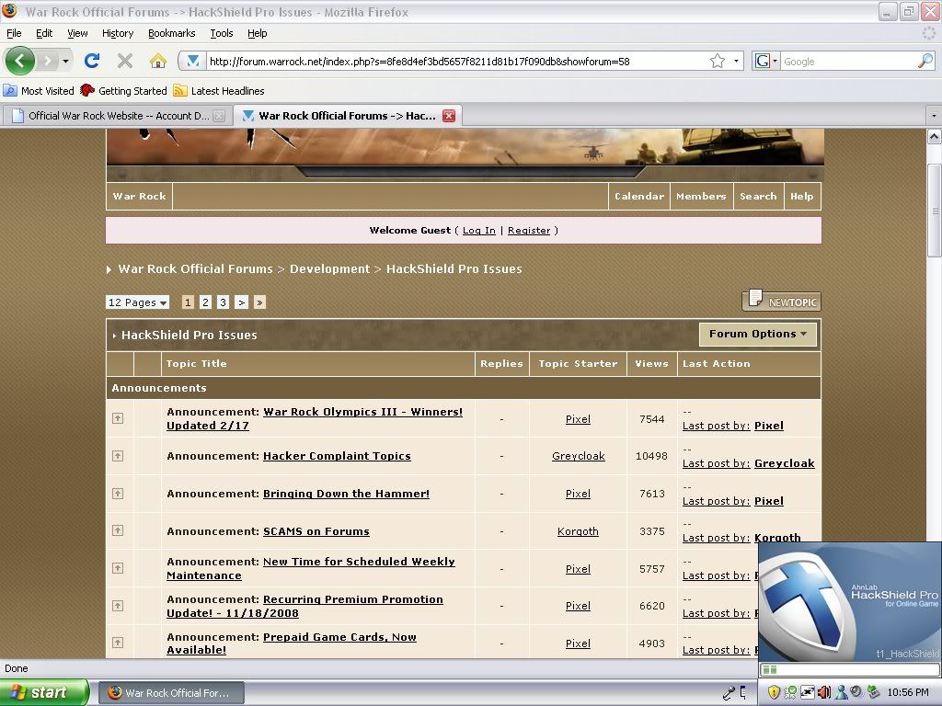
Task: Close the Official War Rock Website tab
Action: 219,116
